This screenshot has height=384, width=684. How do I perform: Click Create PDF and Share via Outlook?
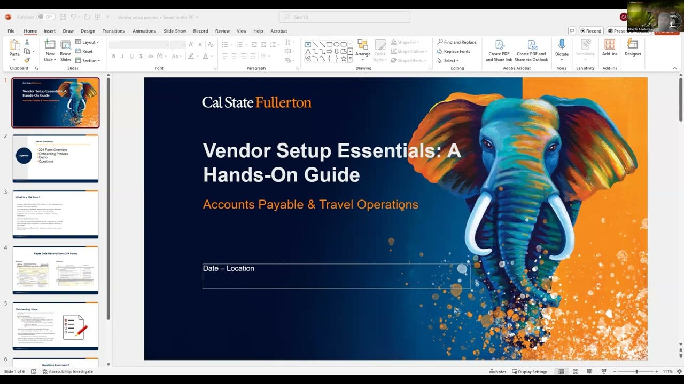point(531,51)
